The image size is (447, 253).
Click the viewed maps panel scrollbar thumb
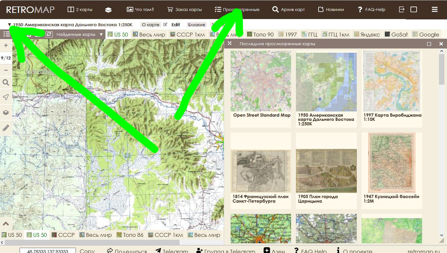[x=442, y=69]
